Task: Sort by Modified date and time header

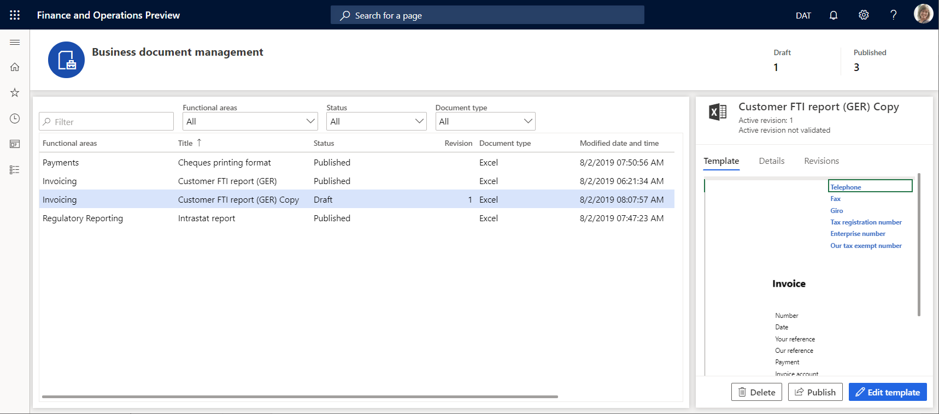Action: tap(619, 143)
